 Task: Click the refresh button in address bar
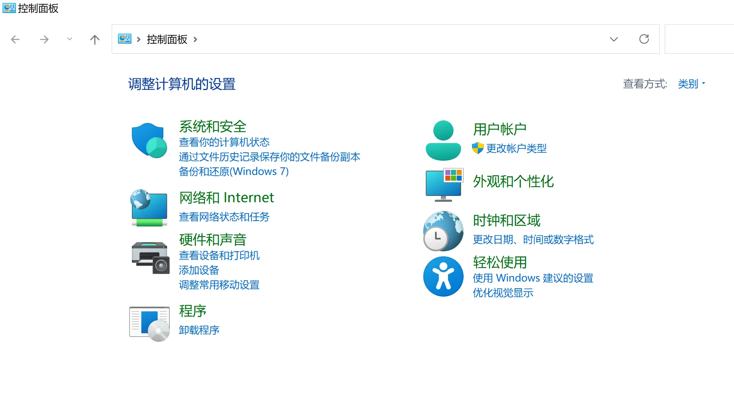click(644, 39)
